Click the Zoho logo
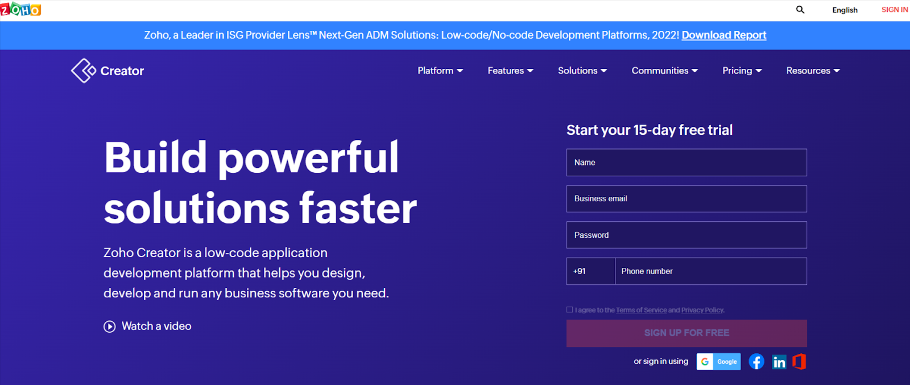The height and width of the screenshot is (385, 910). pyautogui.click(x=20, y=10)
